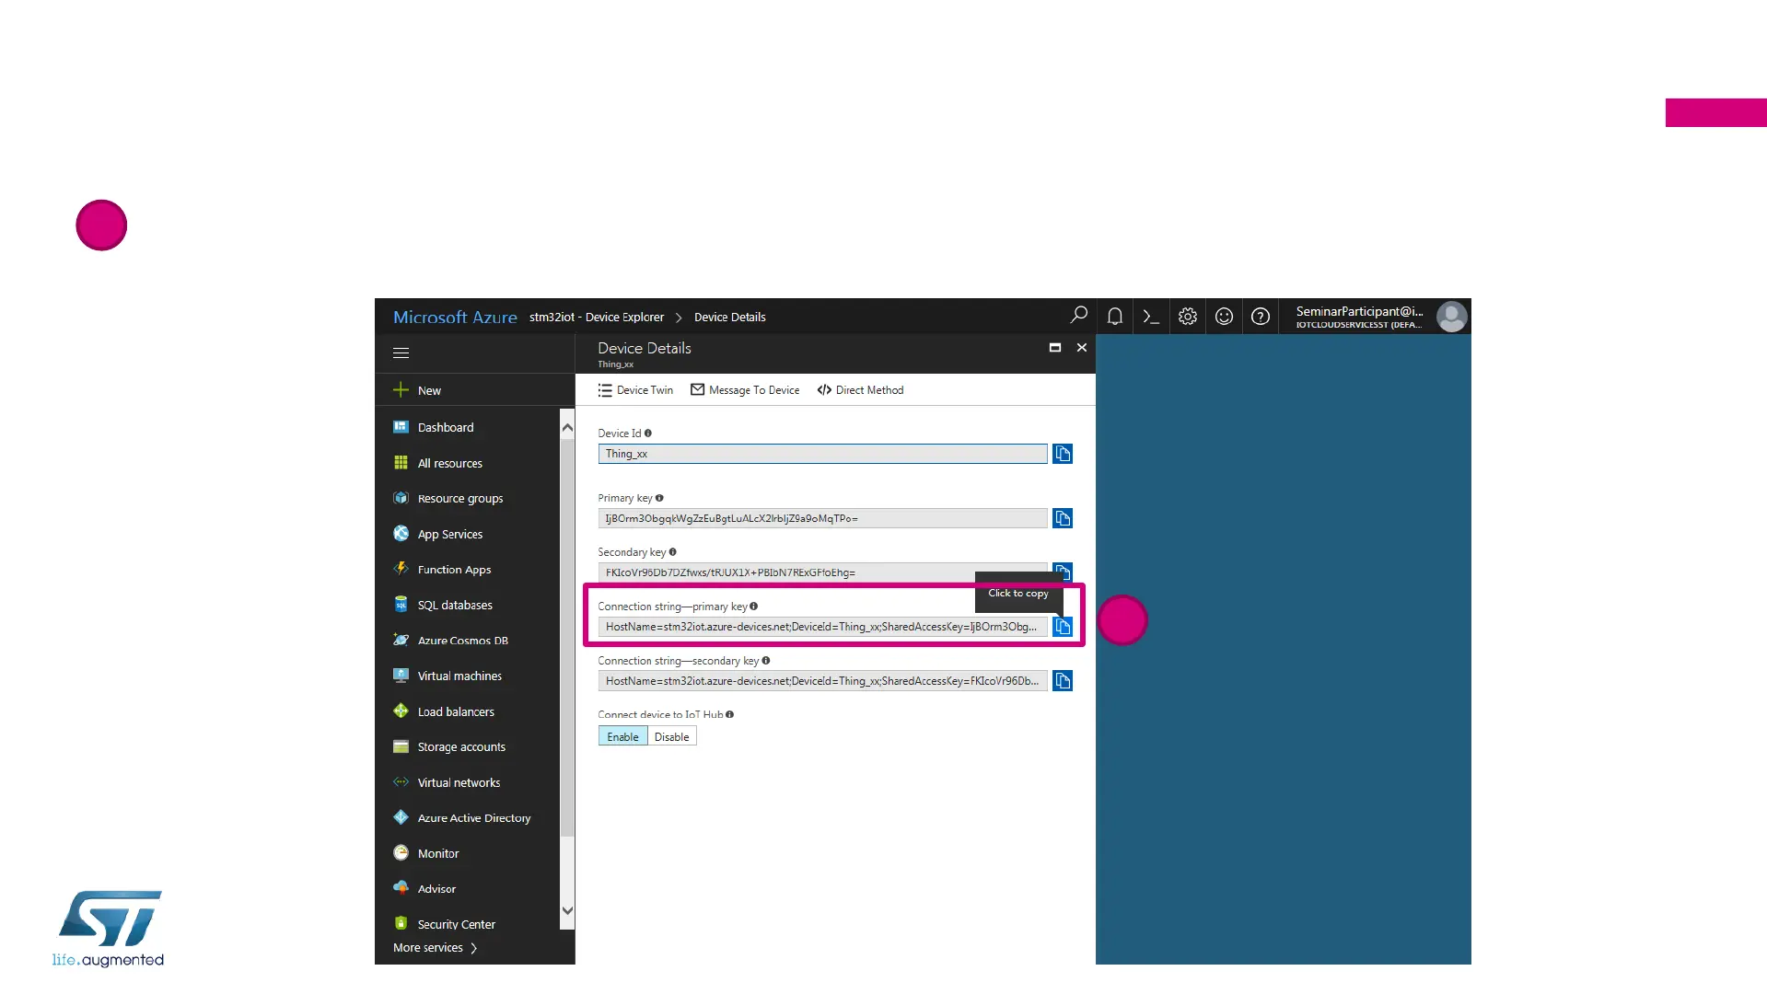Open Security Center from the sidebar
Screen dimensions: 1767x994
456,924
